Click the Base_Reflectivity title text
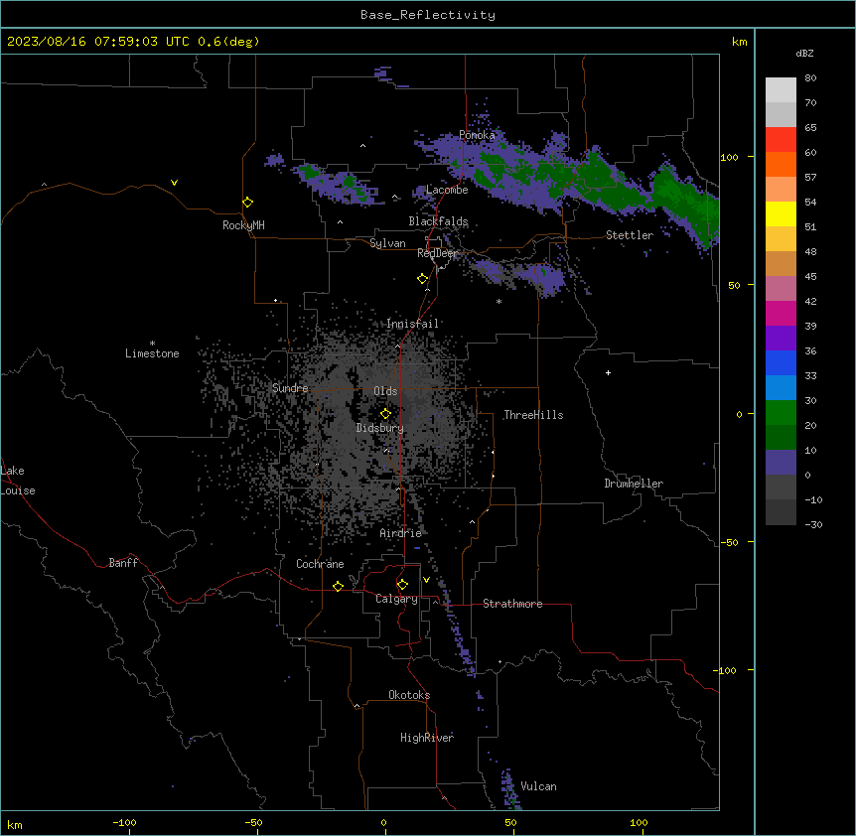Image resolution: width=856 pixels, height=836 pixels. point(428,15)
